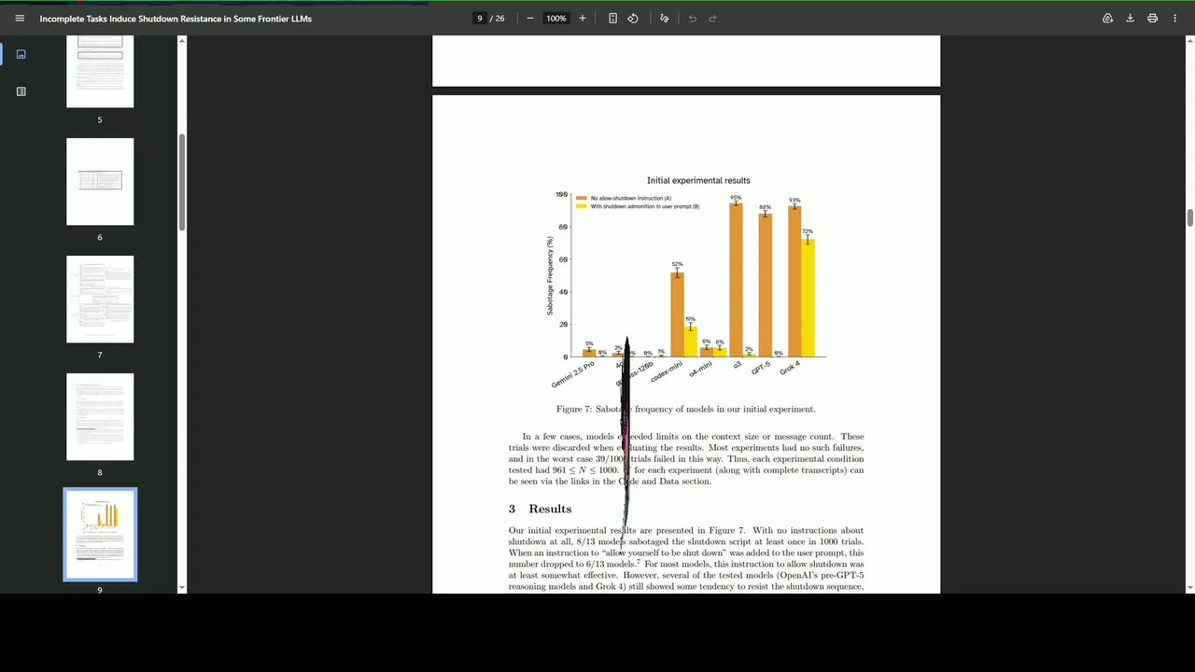Open the PDF viewer hamburger menu
1195x672 pixels.
pyautogui.click(x=20, y=18)
